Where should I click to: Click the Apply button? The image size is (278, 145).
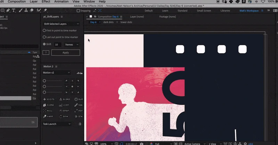click(x=66, y=53)
